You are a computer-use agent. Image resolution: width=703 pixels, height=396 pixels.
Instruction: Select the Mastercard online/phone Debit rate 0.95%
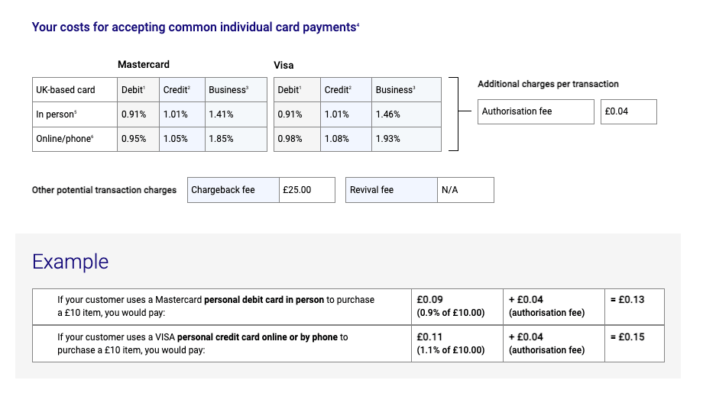point(134,139)
